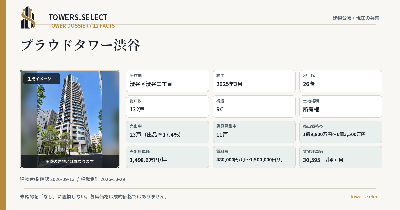This screenshot has width=400, height=210.
Task: Open the building image thumbnail
Action: coord(70,119)
